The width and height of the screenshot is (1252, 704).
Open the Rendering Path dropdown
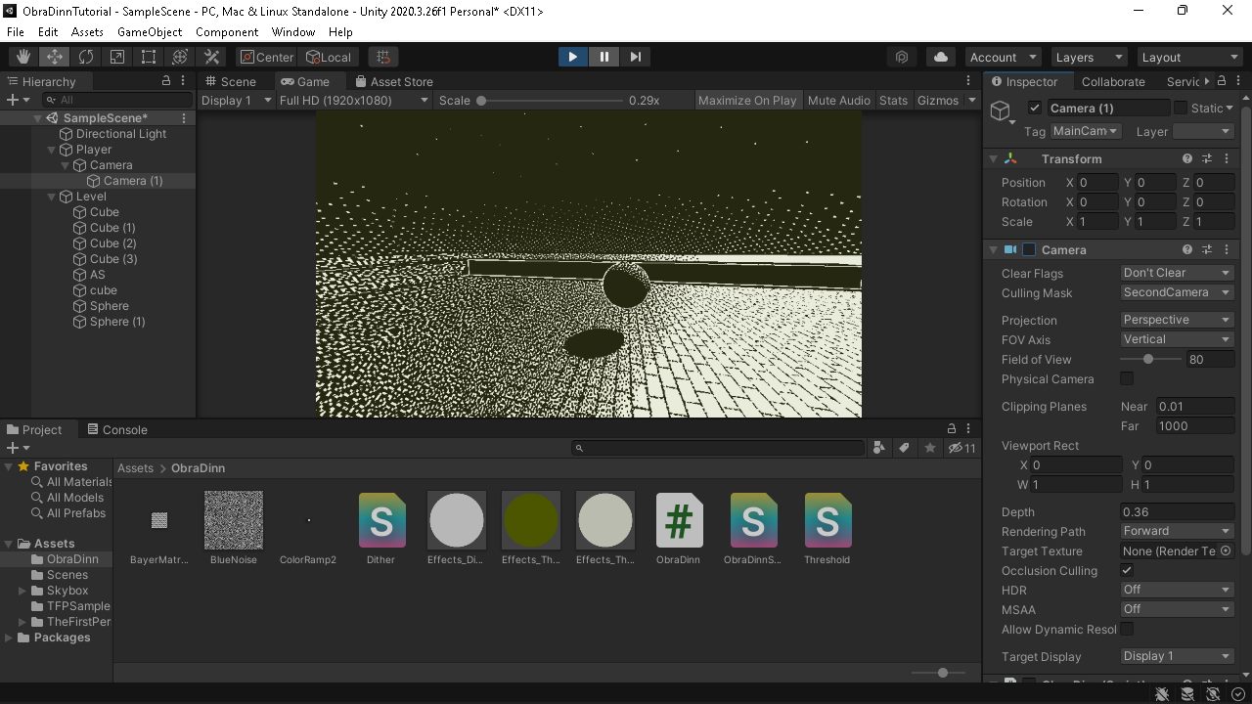[x=1177, y=531]
